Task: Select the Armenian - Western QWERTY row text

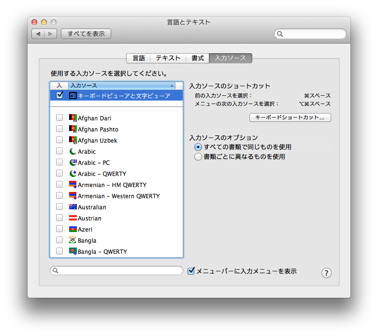Action: [118, 196]
